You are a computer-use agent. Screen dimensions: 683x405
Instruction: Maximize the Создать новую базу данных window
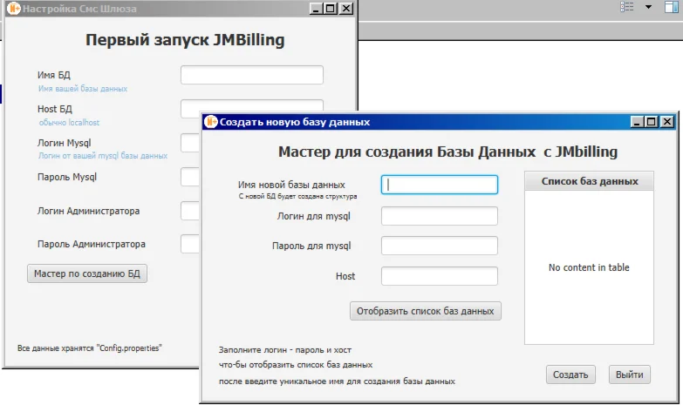coord(652,122)
